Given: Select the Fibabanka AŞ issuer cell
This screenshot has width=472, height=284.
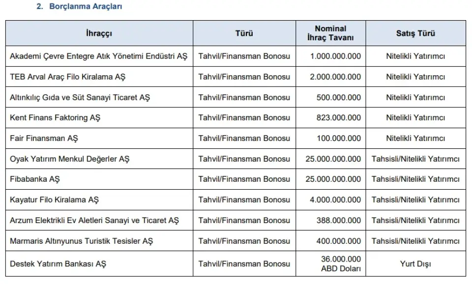Looking at the screenshot, I should point(99,179).
